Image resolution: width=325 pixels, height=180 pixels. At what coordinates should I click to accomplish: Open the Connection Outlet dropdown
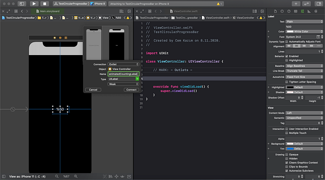(123, 64)
